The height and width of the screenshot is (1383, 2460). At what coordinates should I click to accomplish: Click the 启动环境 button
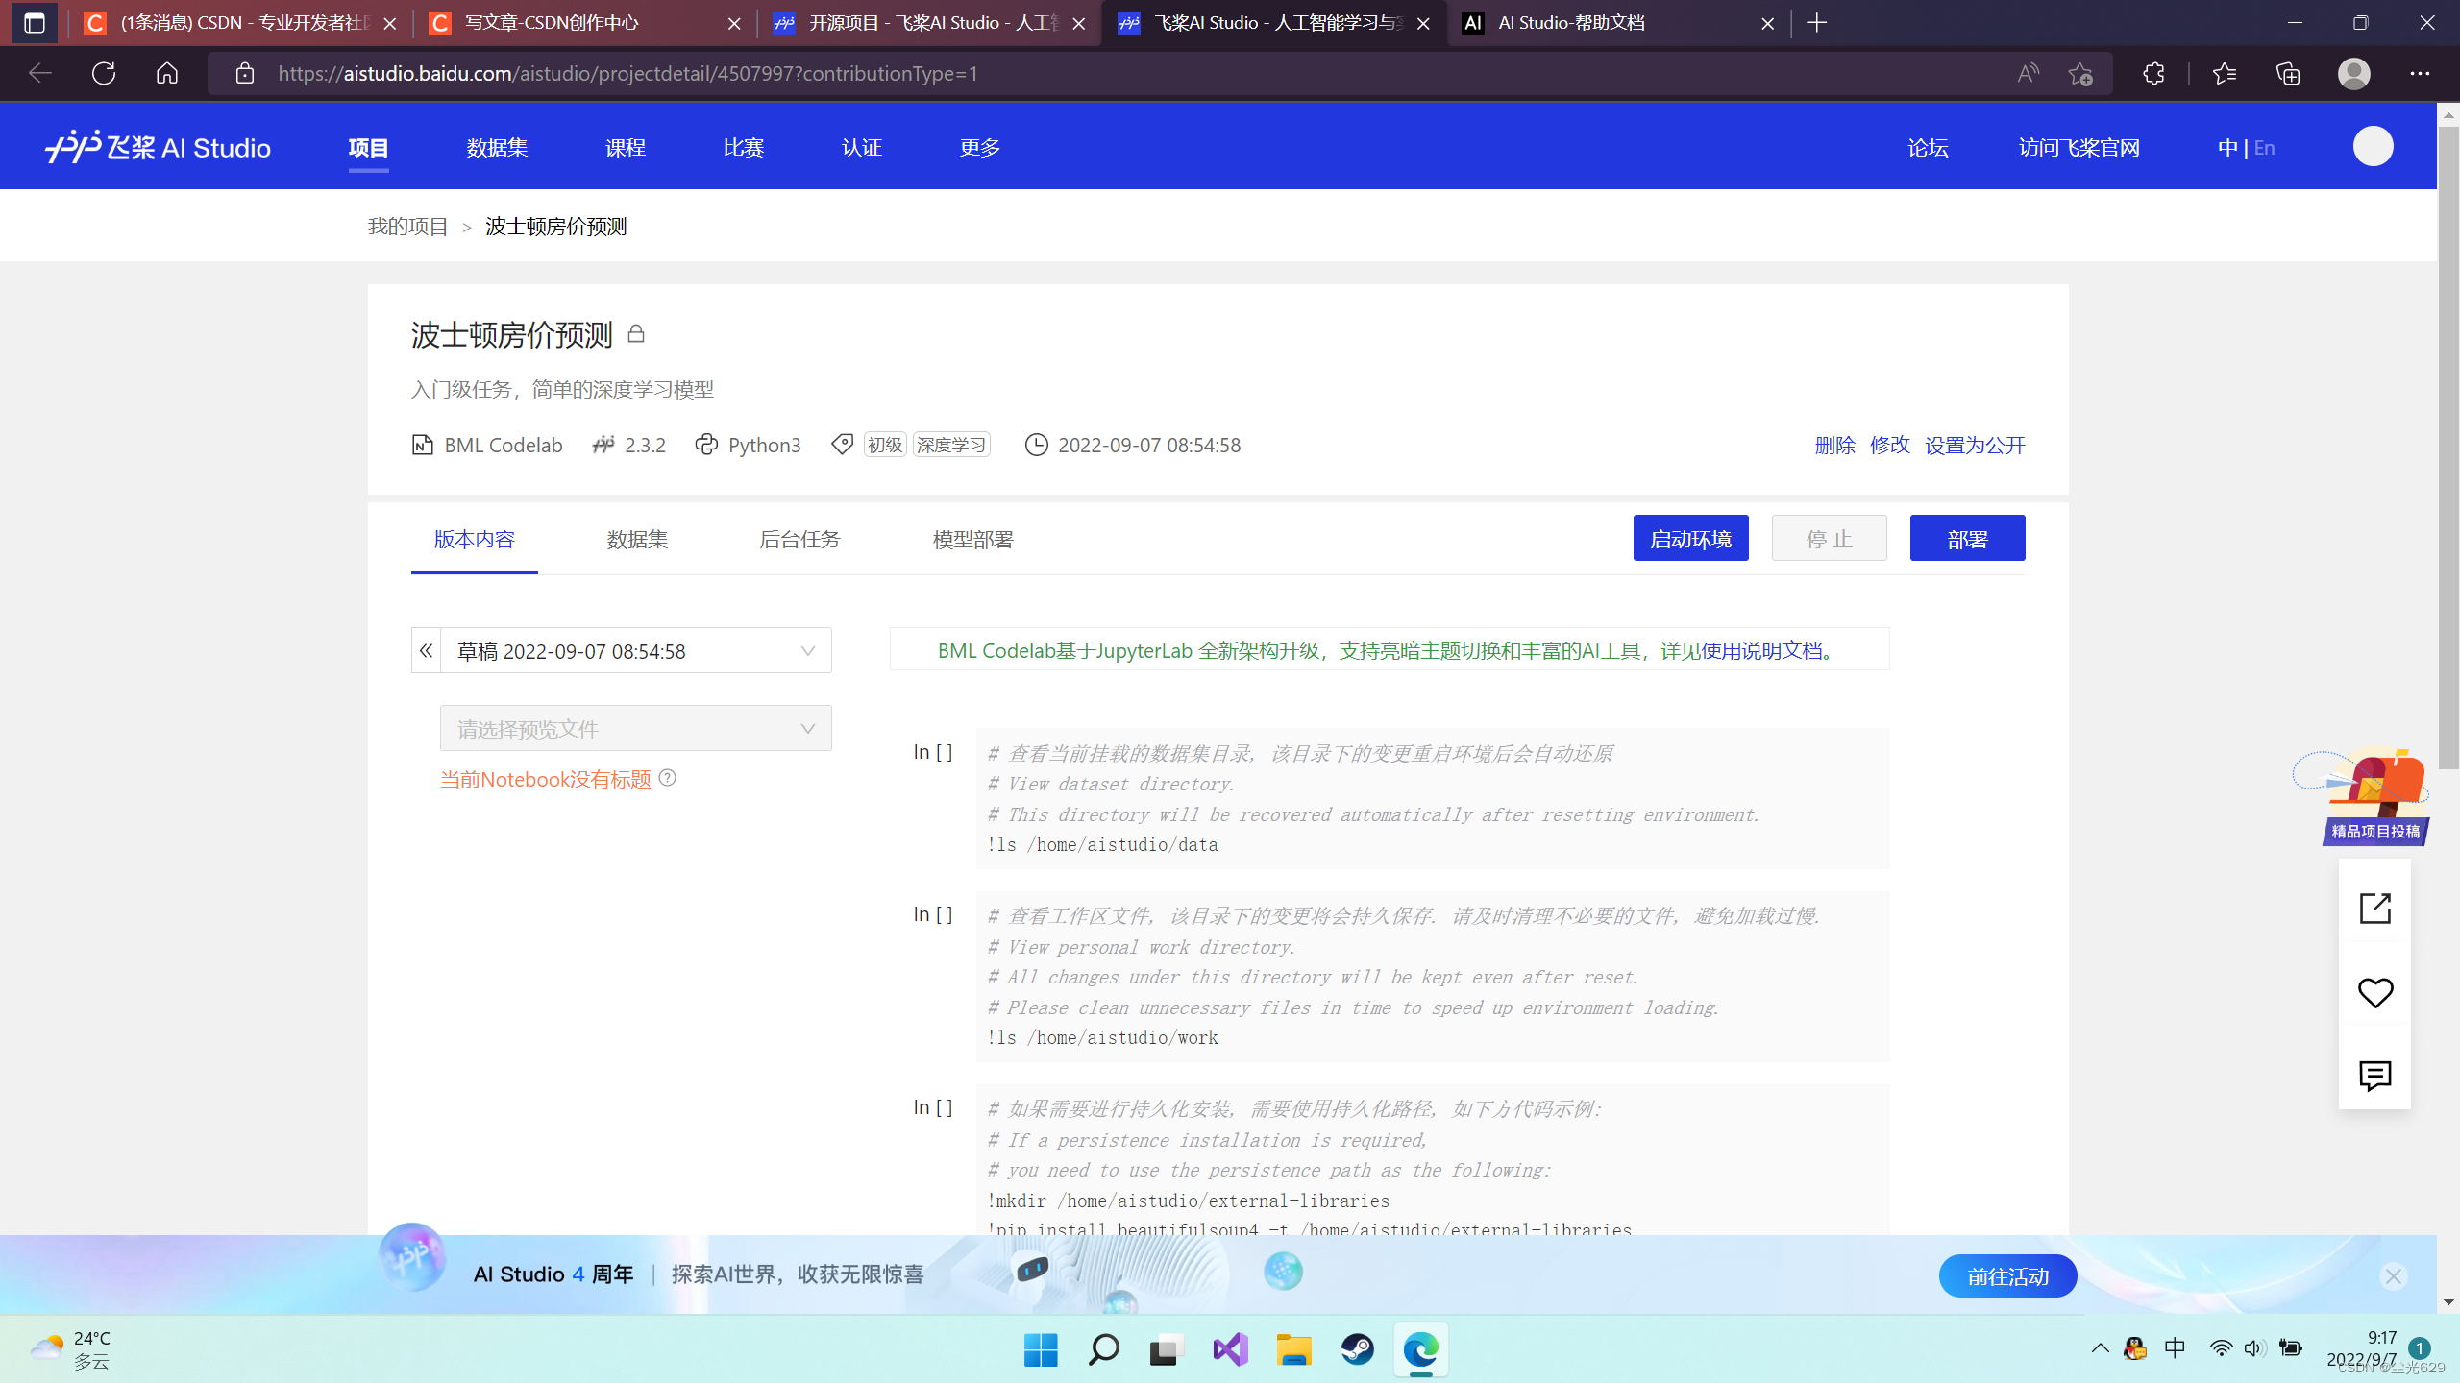[x=1690, y=538]
